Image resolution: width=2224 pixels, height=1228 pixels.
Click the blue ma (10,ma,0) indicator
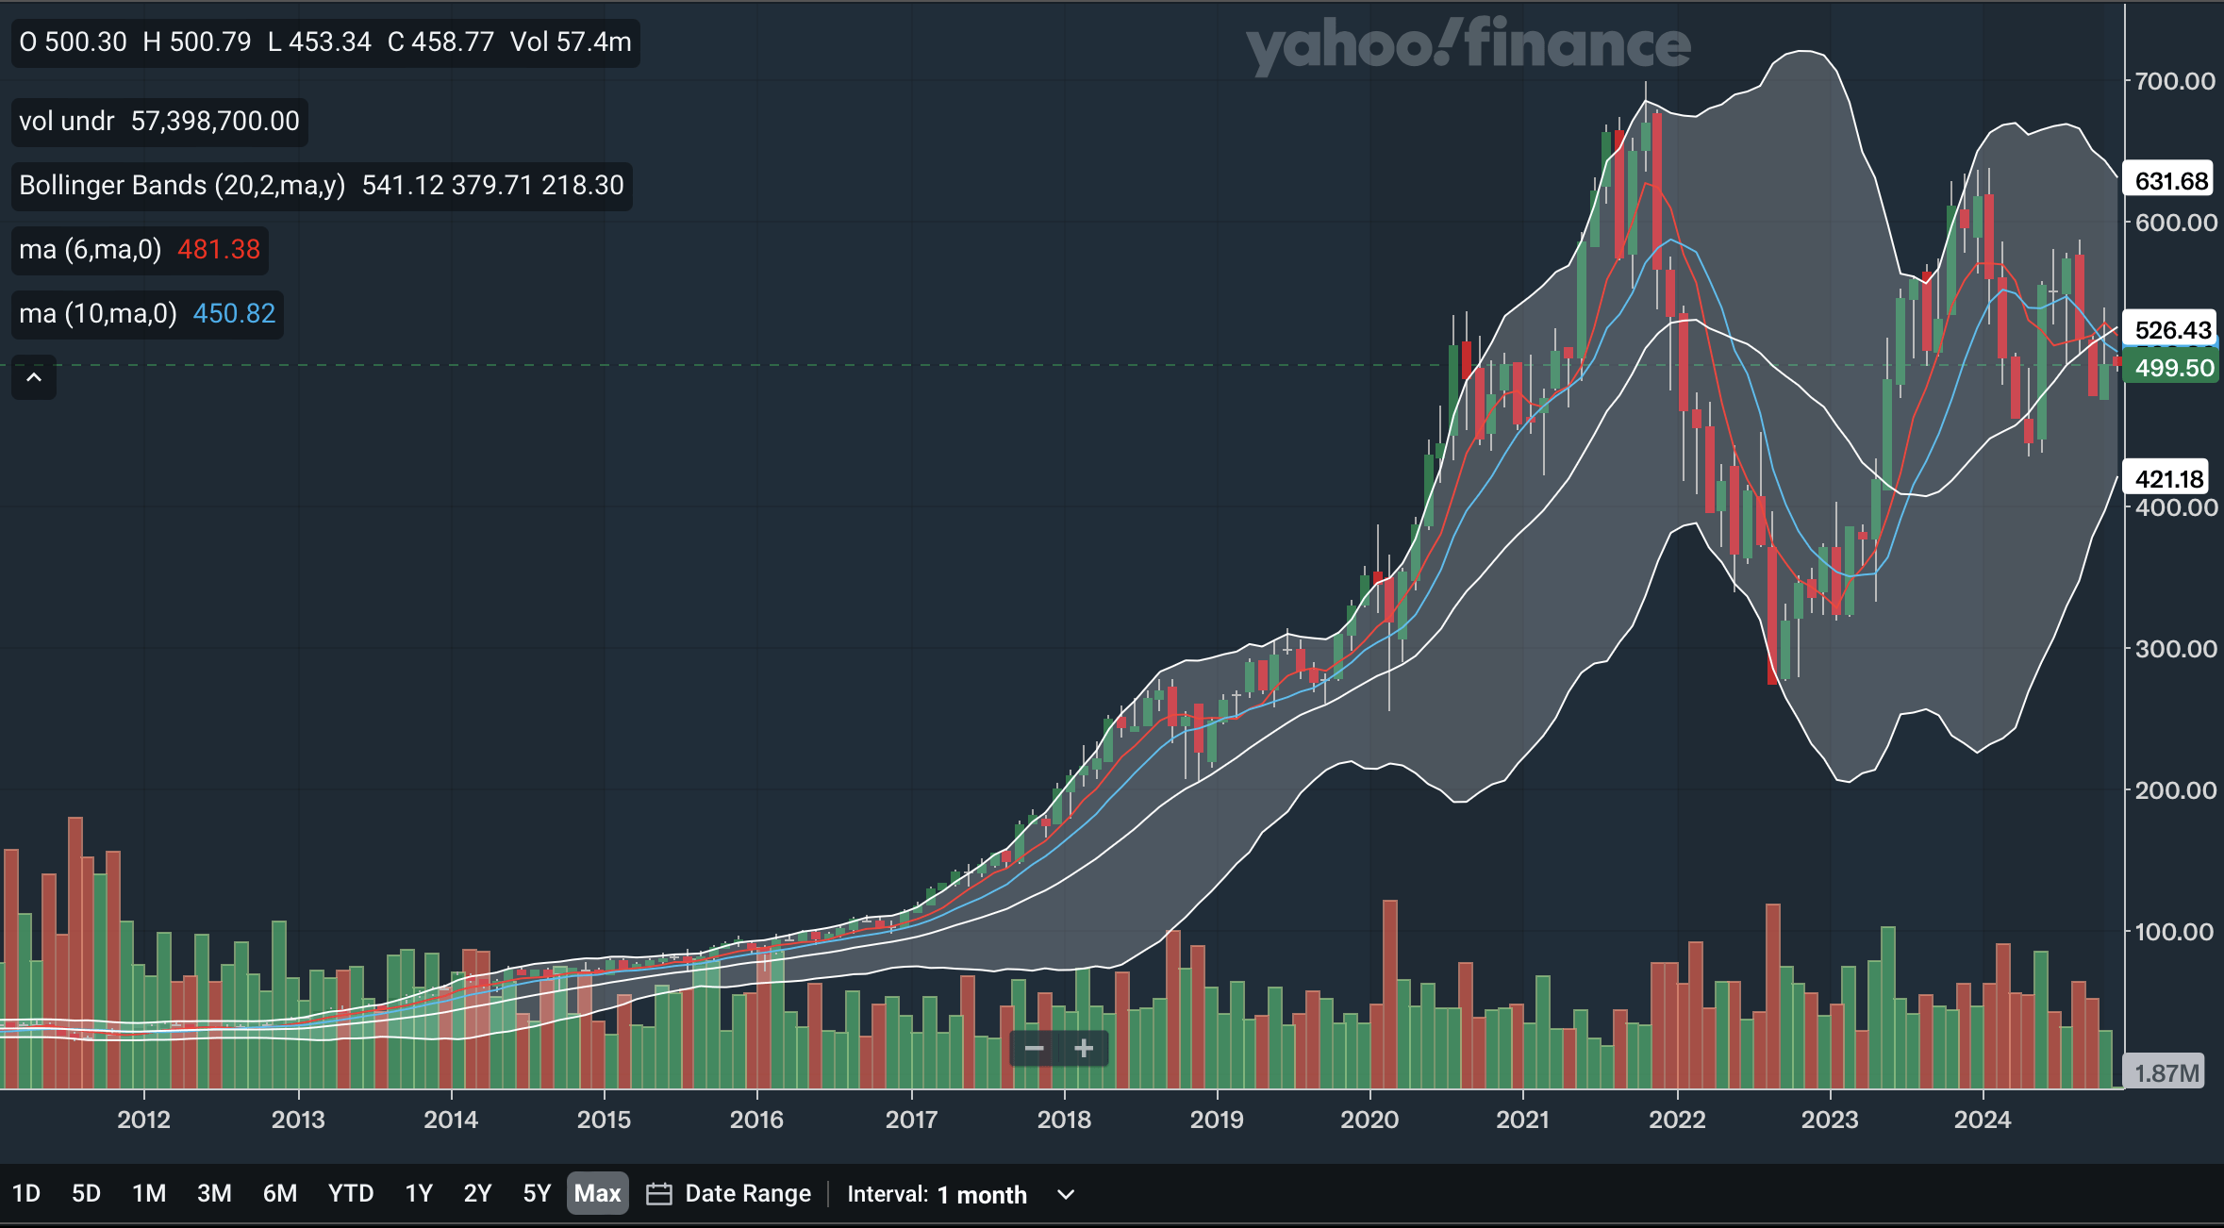pos(98,313)
